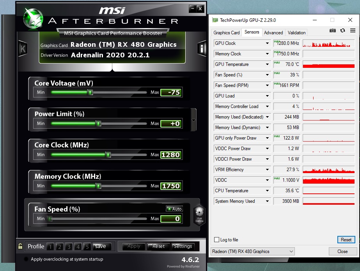Select profile slot 3
This screenshot has width=360, height=271.
point(69,247)
